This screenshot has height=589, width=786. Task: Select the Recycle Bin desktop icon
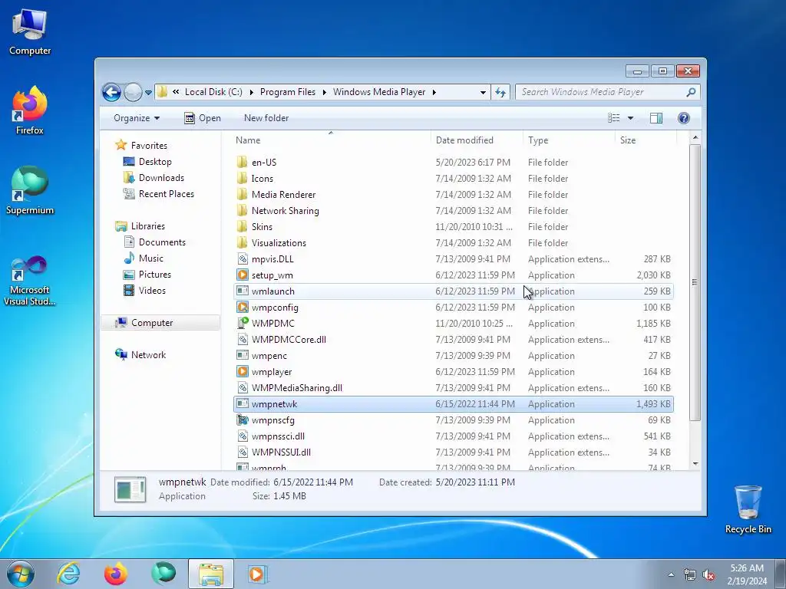[x=748, y=509]
